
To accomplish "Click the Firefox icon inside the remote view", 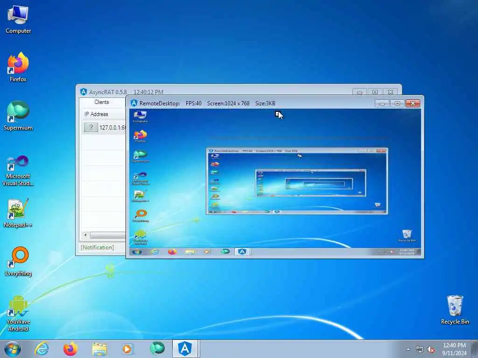I will click(140, 136).
